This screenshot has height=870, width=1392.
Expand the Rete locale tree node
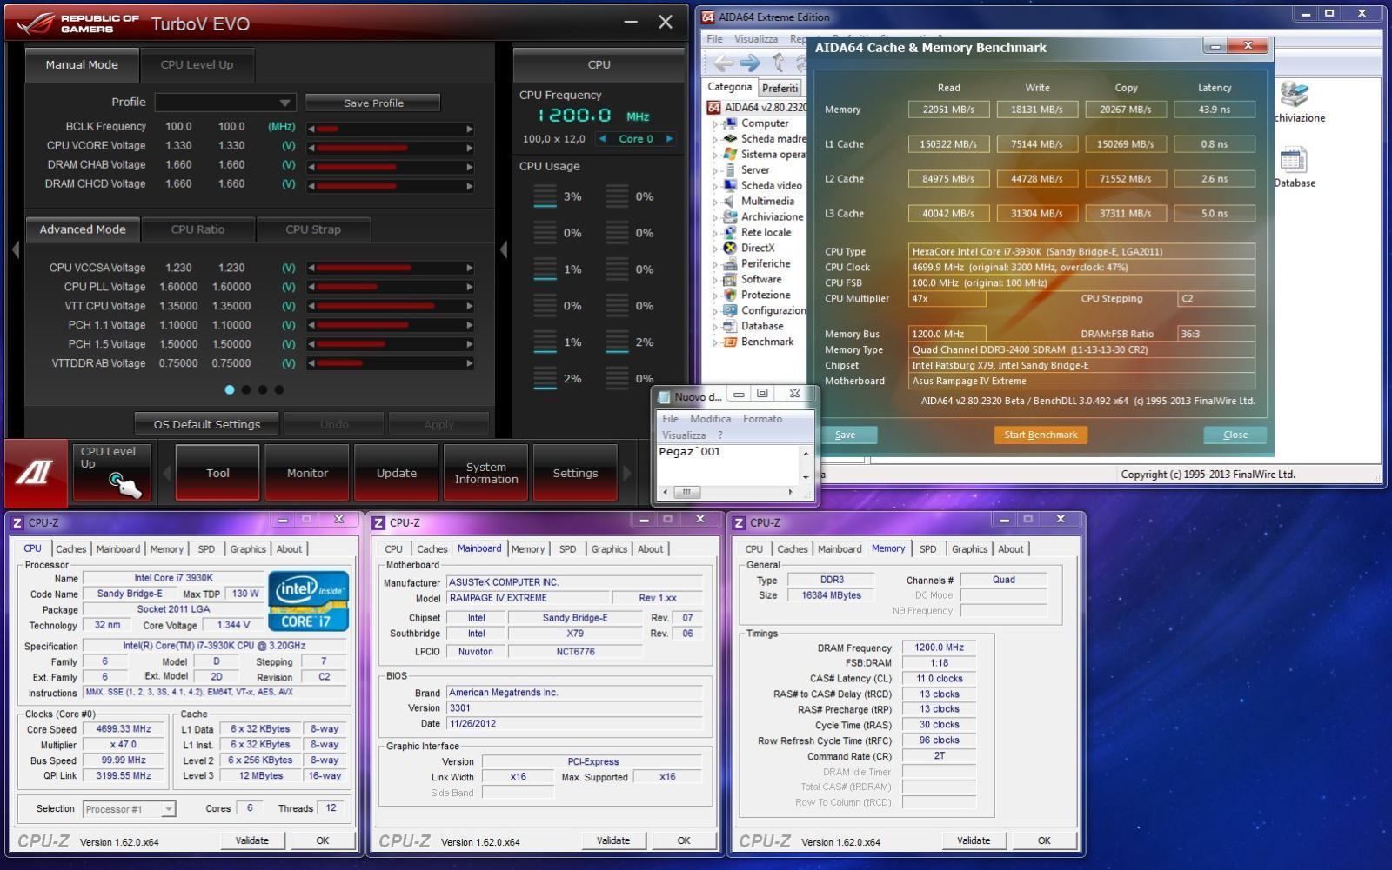click(x=715, y=234)
